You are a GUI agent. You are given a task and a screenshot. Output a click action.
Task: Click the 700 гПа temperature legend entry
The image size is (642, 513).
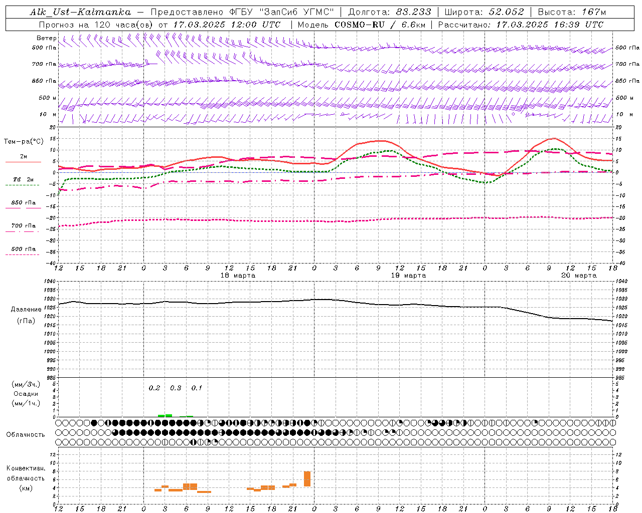click(24, 226)
